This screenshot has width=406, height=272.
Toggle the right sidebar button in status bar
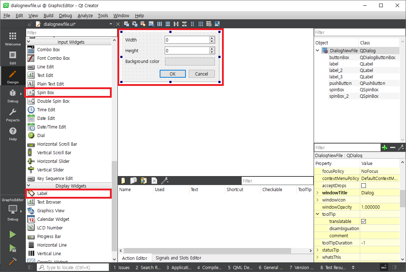pyautogui.click(x=394, y=267)
